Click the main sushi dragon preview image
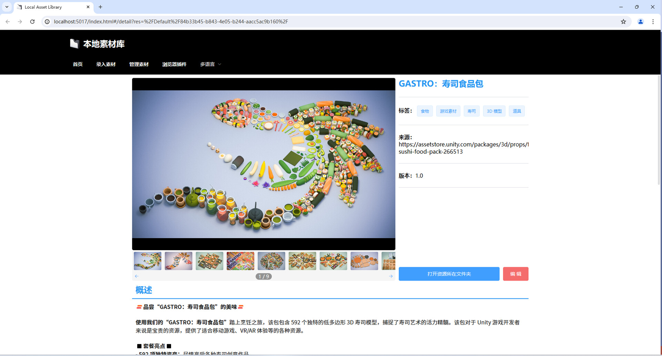662x356 pixels. [x=264, y=164]
